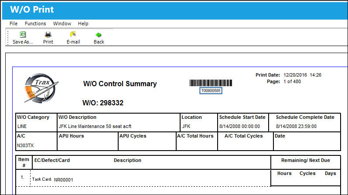Click the Print Date value
This screenshot has width=348, height=195.
303,75
